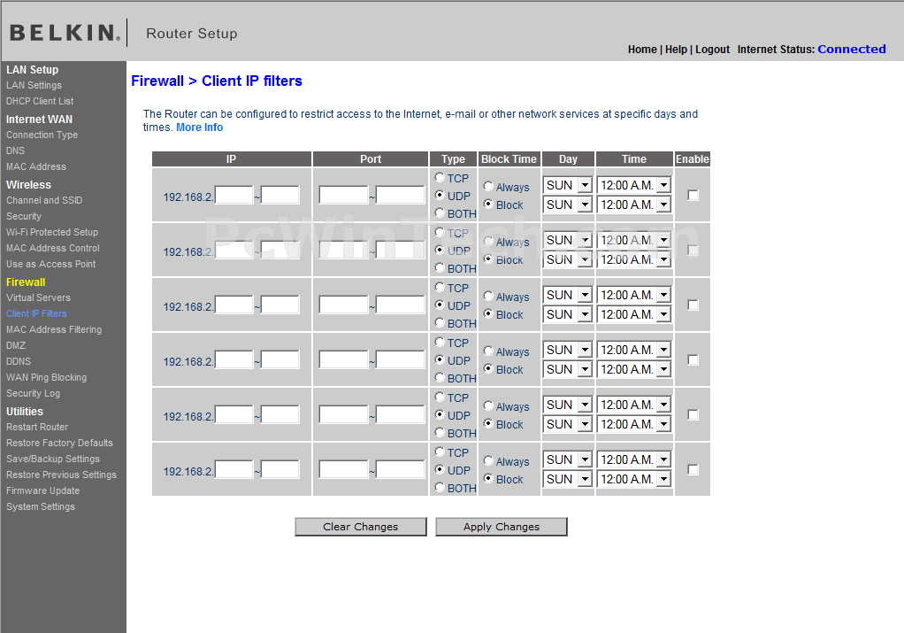Screen dimensions: 904x633
Task: Open MAC Address Filtering page
Action: tap(54, 329)
